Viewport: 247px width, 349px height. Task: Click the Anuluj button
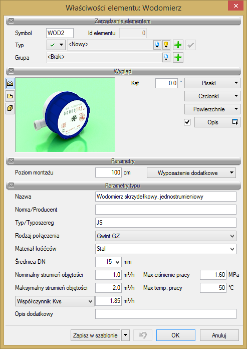coord(219,335)
